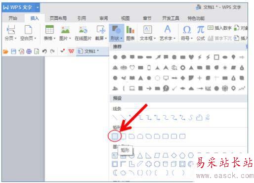Viewport: 254px width, 183px height.
Task: Pick the cube basic shape
Action: pos(173,164)
